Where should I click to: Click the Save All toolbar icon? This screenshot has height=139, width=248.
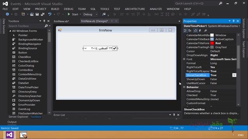pos(42,14)
